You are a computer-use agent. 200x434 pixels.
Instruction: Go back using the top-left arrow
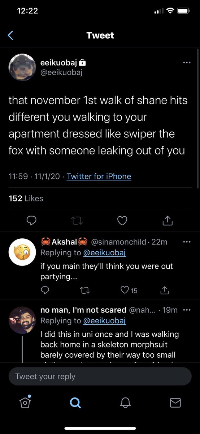pos(10,35)
